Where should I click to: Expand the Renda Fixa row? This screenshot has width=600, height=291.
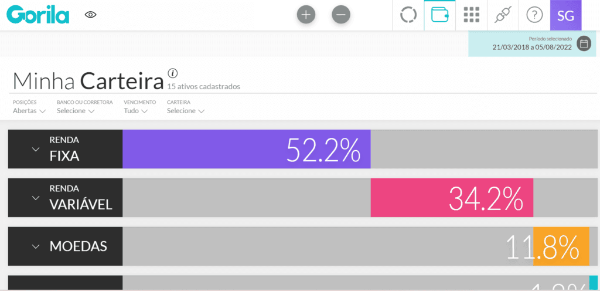[x=65, y=149]
